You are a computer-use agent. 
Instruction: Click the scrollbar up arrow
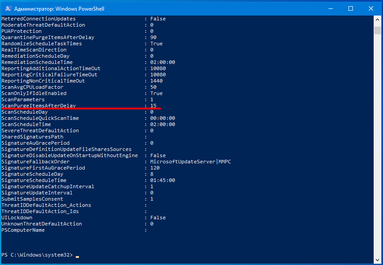pos(378,20)
